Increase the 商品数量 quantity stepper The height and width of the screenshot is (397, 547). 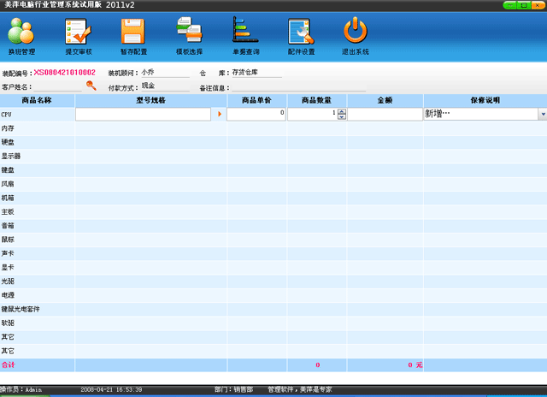click(342, 110)
